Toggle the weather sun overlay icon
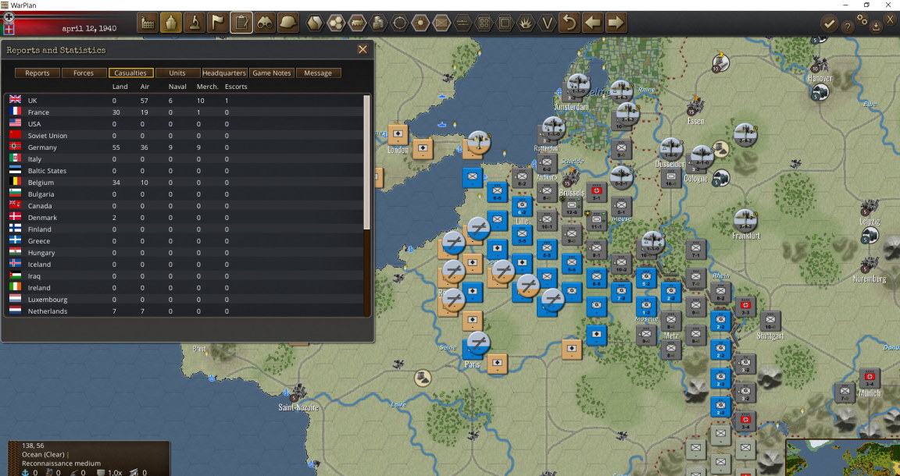This screenshot has height=476, width=900. coord(421,23)
